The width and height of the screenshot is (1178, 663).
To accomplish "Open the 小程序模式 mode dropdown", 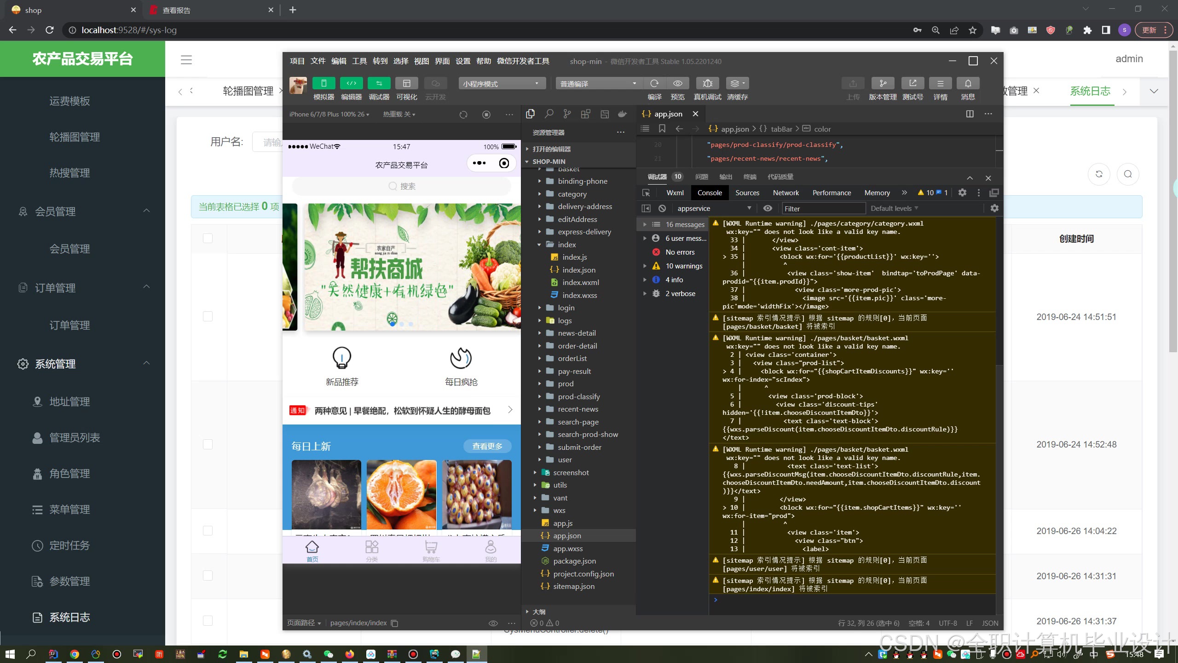I will pos(501,83).
